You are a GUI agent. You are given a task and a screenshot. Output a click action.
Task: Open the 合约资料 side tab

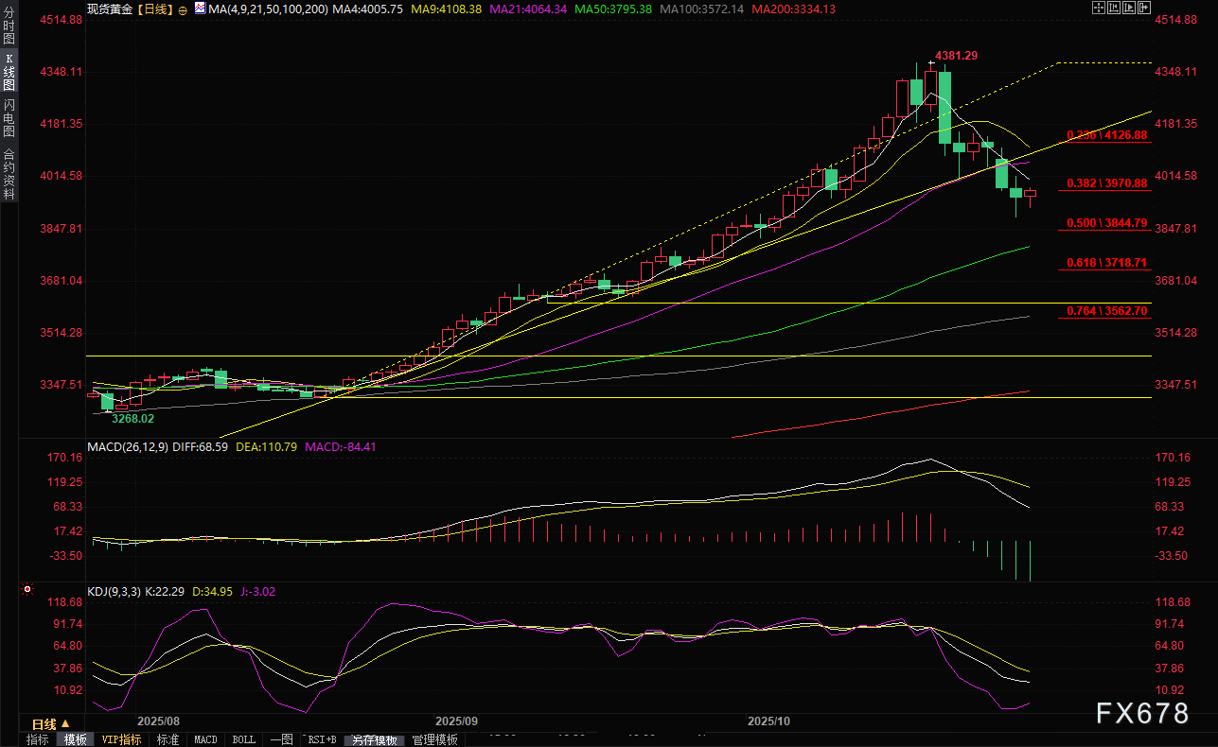coord(9,173)
